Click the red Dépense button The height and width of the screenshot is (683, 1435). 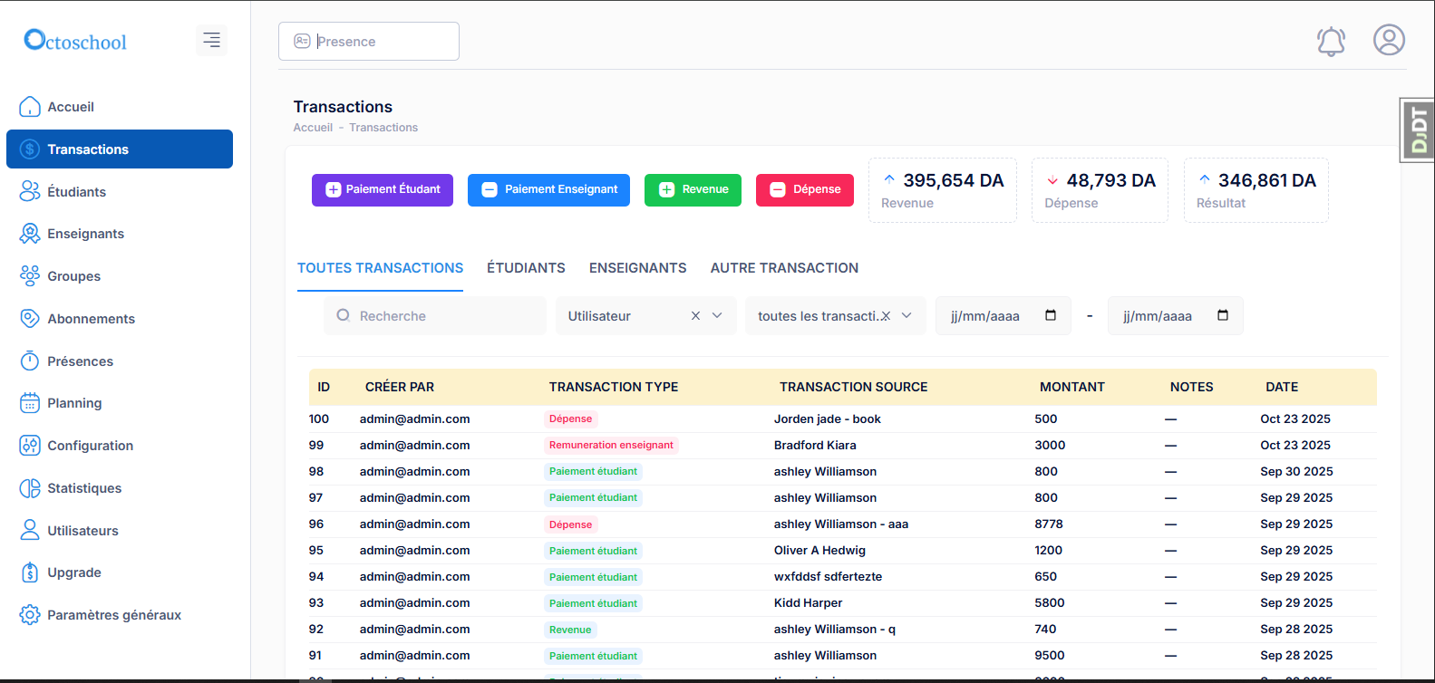point(805,190)
